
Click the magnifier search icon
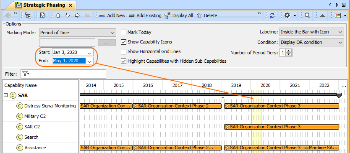(307, 15)
